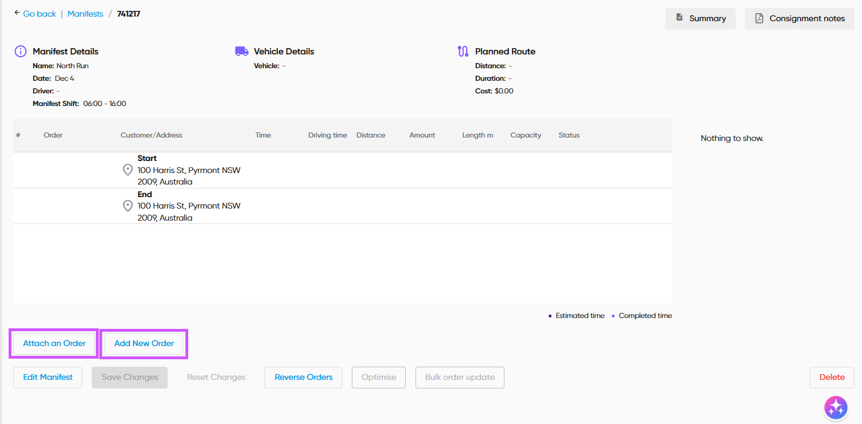The image size is (862, 424).
Task: Click the back arrow icon
Action: click(x=17, y=13)
